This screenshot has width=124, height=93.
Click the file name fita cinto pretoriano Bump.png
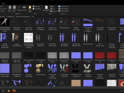(x=112, y=46)
